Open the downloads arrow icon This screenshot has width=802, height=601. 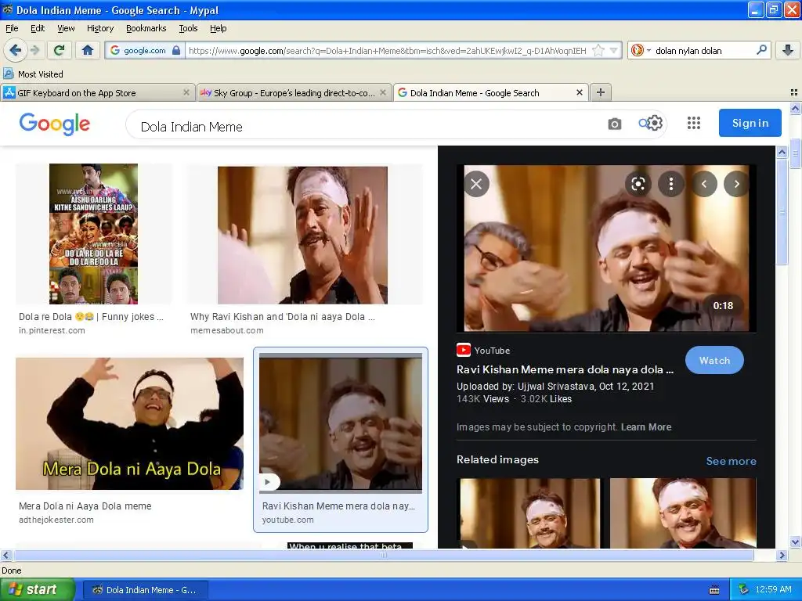(788, 50)
